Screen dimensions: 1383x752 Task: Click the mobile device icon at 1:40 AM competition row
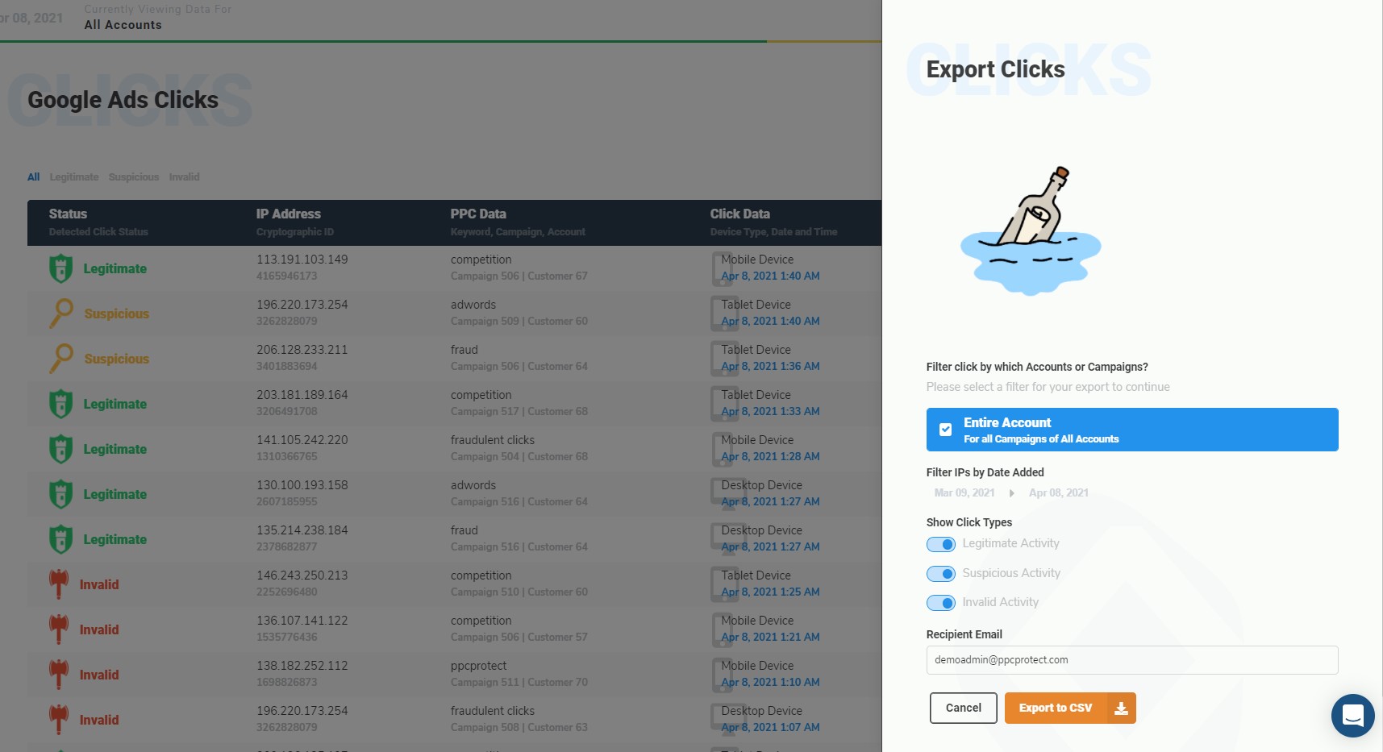pyautogui.click(x=723, y=268)
